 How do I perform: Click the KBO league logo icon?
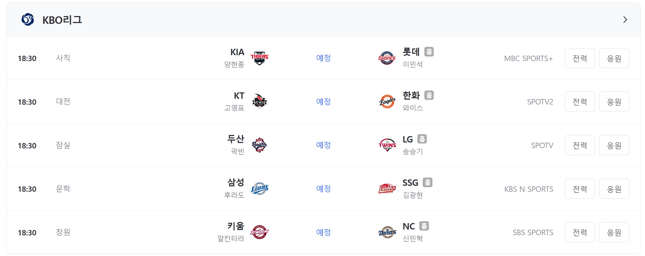(x=28, y=20)
